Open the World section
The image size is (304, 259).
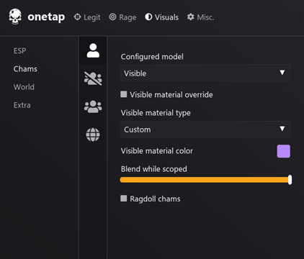point(24,87)
